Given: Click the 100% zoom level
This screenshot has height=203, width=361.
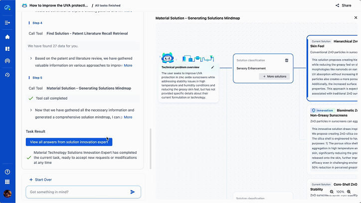Looking at the screenshot, I should click(x=340, y=192).
